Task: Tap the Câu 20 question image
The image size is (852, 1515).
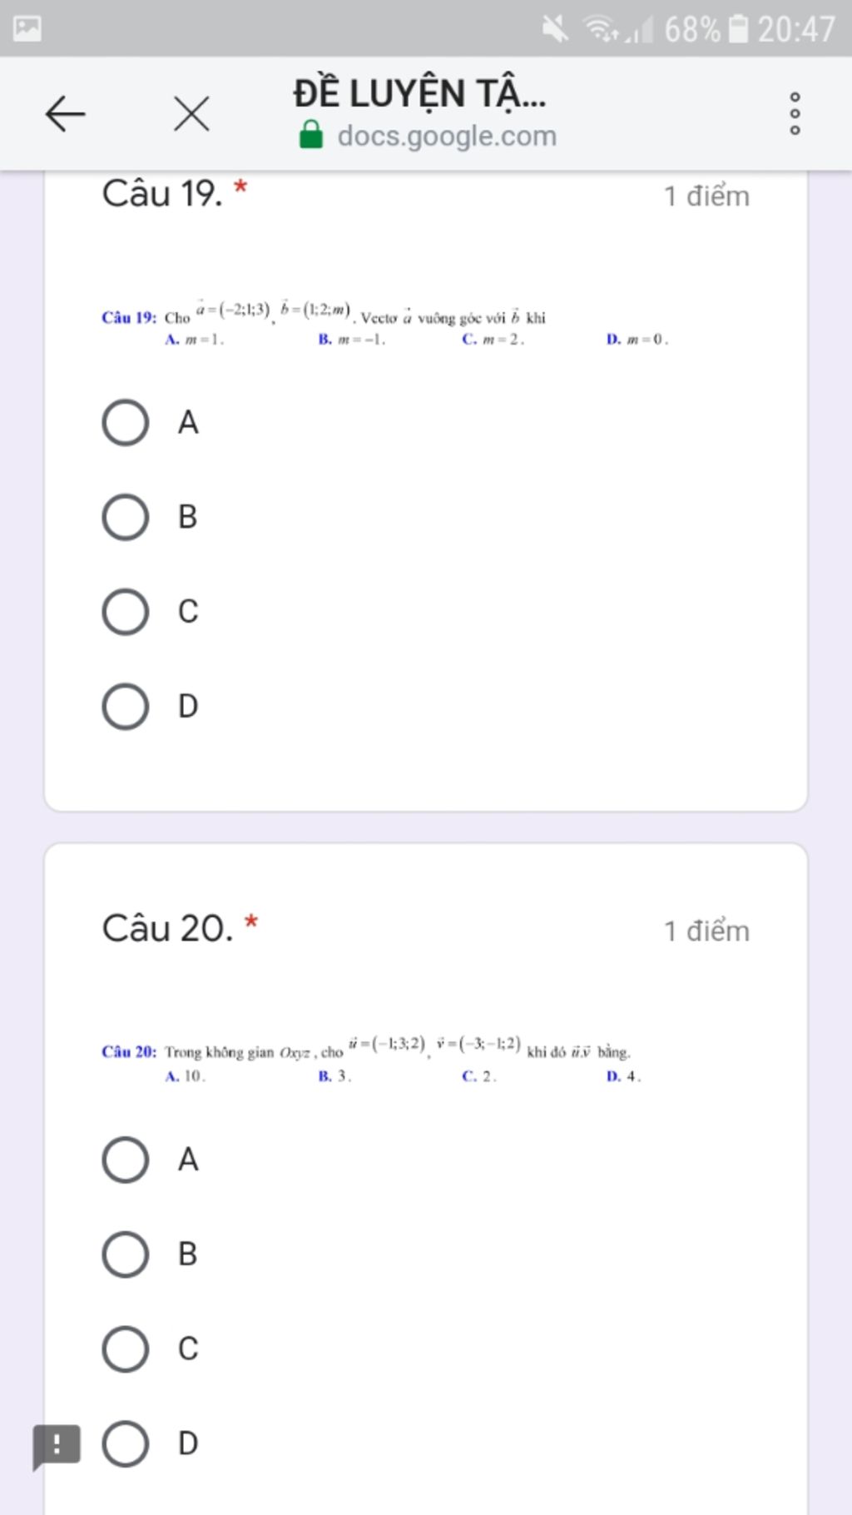Action: point(372,1058)
